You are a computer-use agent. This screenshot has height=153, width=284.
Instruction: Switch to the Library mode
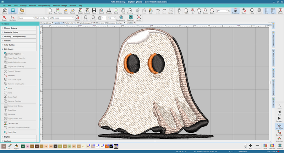tap(22, 11)
